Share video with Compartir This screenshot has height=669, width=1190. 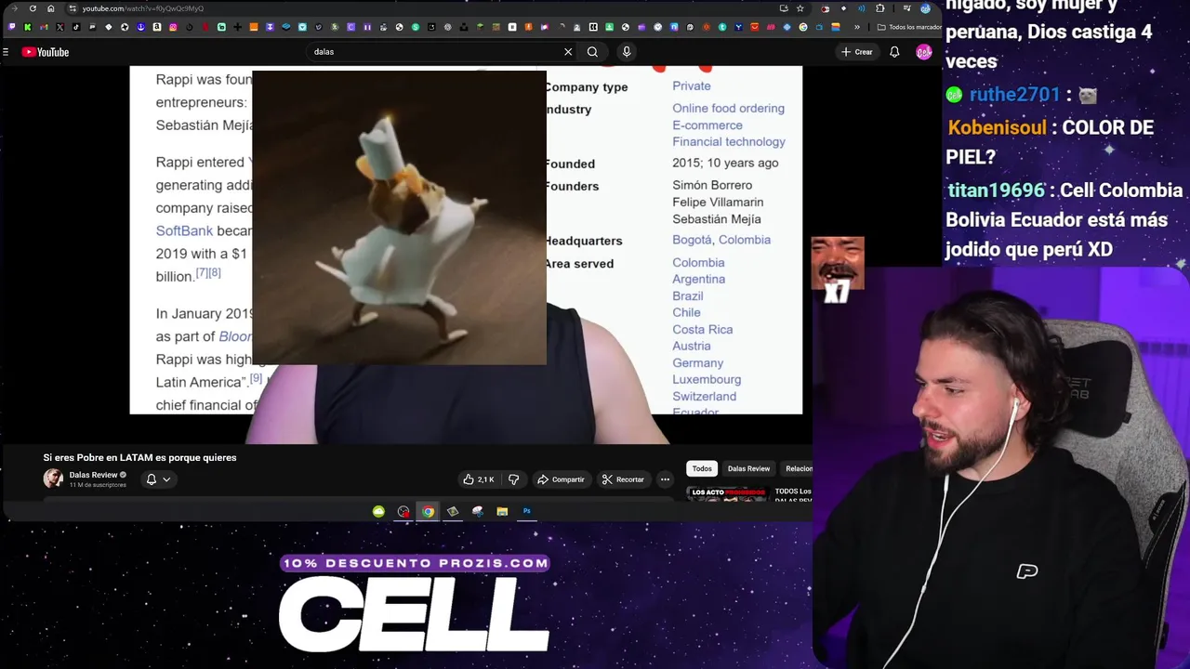[561, 479]
